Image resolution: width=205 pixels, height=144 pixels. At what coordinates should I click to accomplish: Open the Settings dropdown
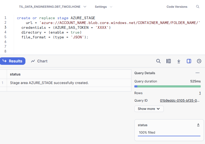click(x=103, y=7)
